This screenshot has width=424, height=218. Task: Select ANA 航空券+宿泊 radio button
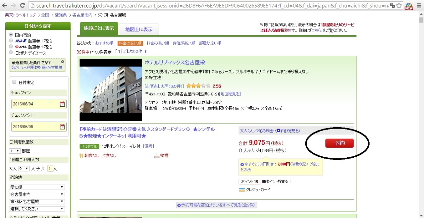coord(11,40)
